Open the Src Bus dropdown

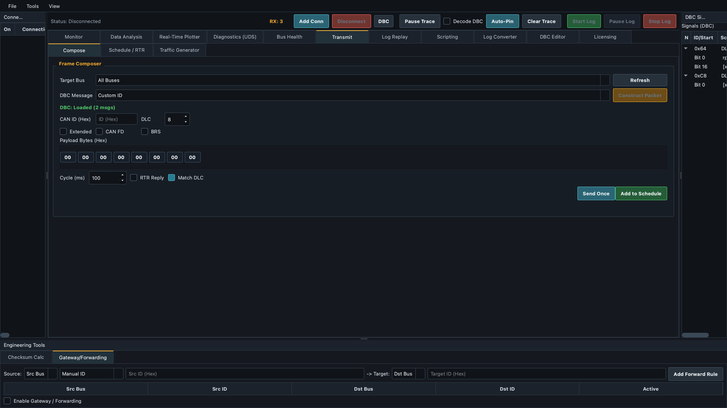click(x=41, y=374)
